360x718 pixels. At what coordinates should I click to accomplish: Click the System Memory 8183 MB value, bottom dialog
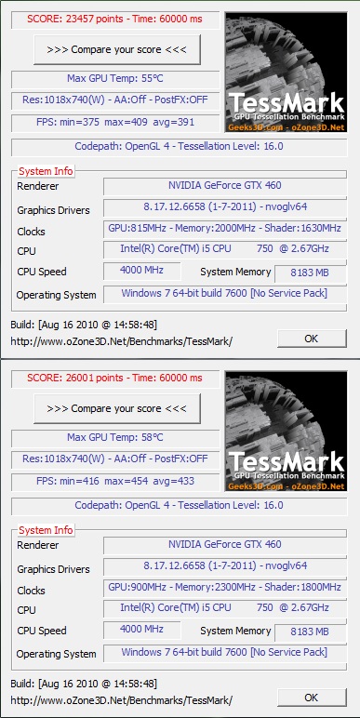310,632
